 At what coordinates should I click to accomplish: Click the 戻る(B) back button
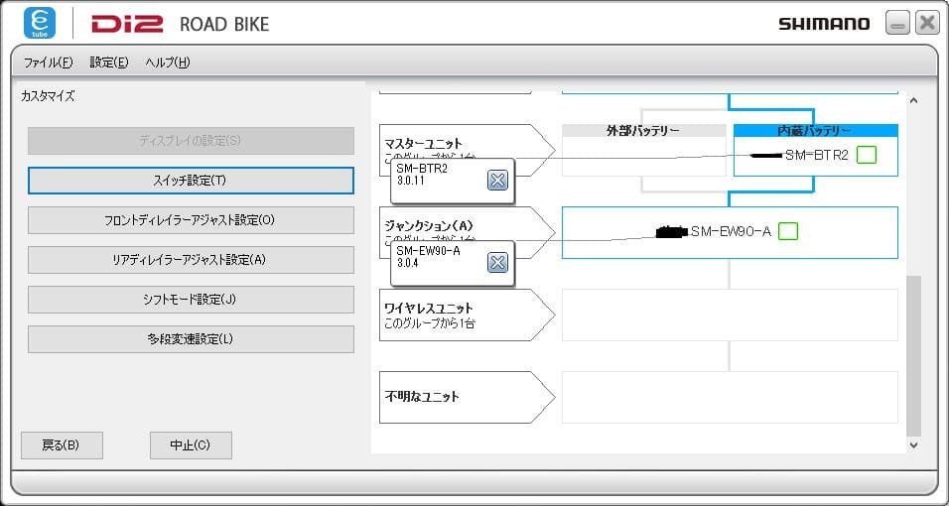[62, 445]
